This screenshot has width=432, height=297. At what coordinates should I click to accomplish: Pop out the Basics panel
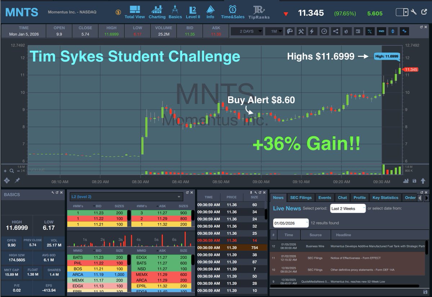[x=57, y=193]
